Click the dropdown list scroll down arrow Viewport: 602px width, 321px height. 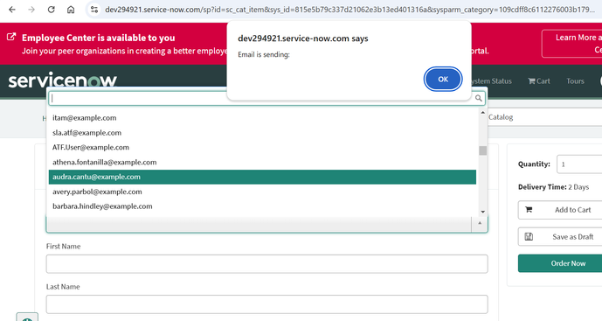(483, 212)
